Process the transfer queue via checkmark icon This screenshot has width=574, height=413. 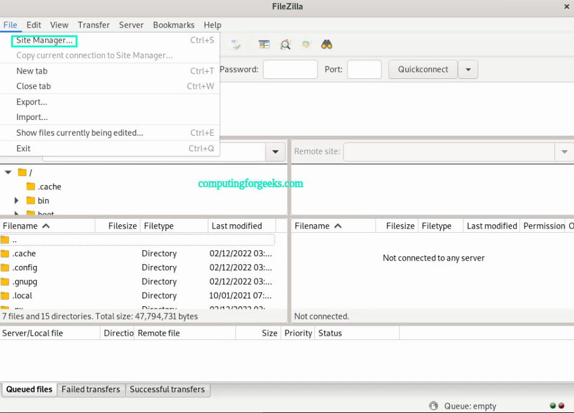236,44
